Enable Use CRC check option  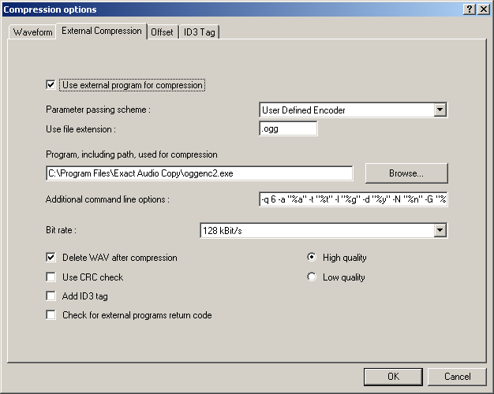51,277
